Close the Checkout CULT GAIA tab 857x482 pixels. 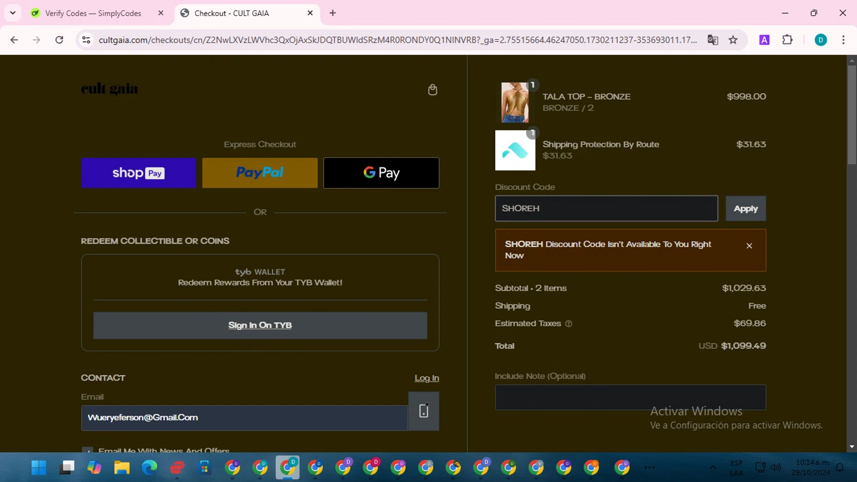click(x=310, y=13)
